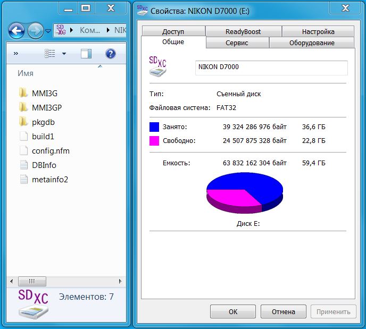Open the MMI3G folder
The image size is (366, 329).
pos(44,93)
